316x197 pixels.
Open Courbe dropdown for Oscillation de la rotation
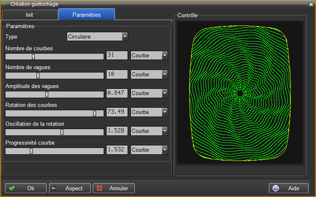pyautogui.click(x=149, y=131)
